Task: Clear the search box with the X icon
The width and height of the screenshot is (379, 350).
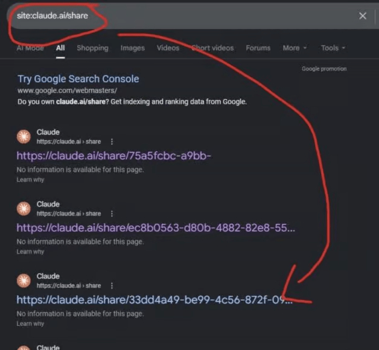Action: 363,16
